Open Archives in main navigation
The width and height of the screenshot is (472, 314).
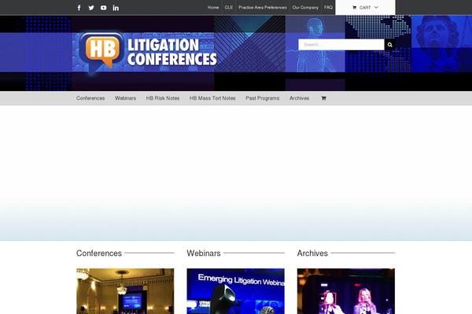pyautogui.click(x=299, y=98)
